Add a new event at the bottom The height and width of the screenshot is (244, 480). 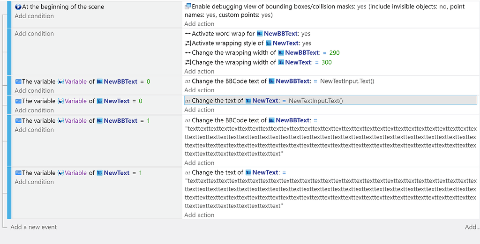[33, 227]
